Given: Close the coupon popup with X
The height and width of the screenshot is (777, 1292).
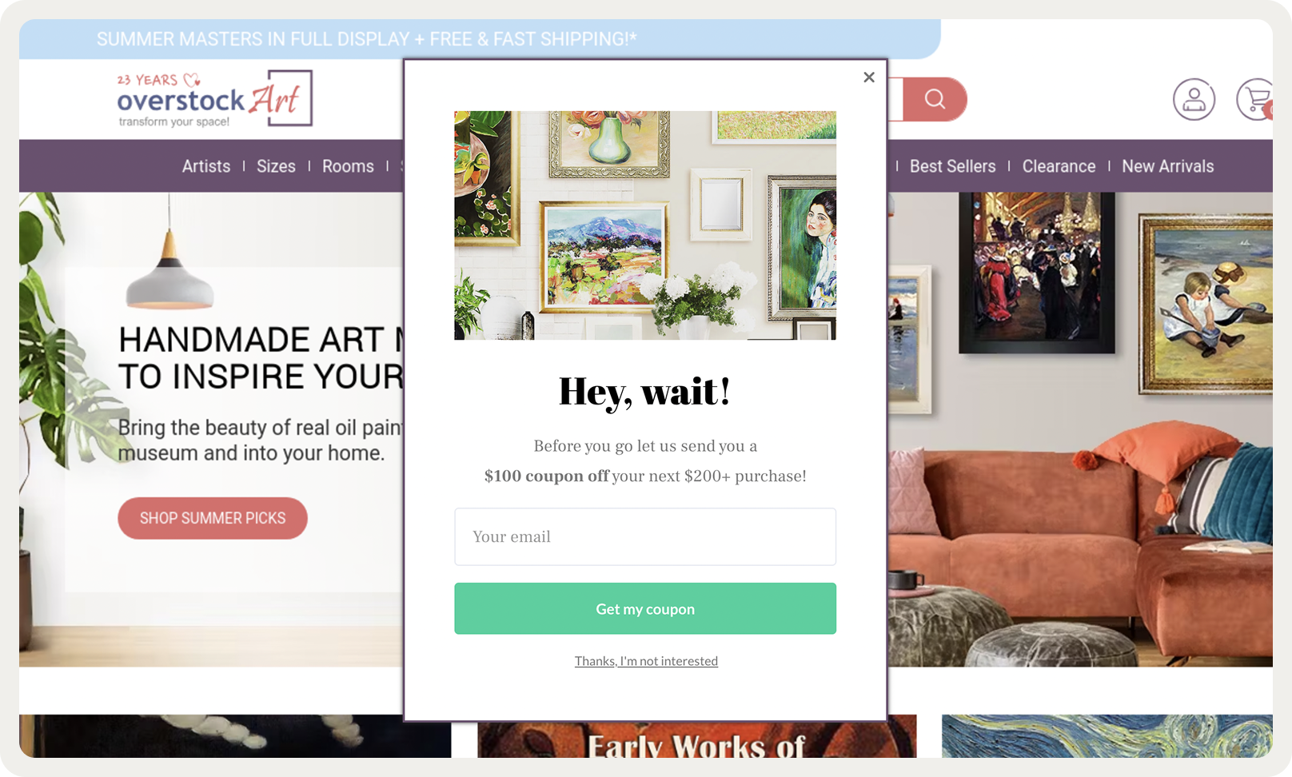Looking at the screenshot, I should click(x=869, y=78).
